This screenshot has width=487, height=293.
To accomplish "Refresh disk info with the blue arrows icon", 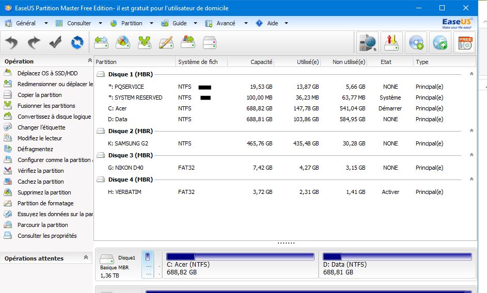I will (x=77, y=42).
